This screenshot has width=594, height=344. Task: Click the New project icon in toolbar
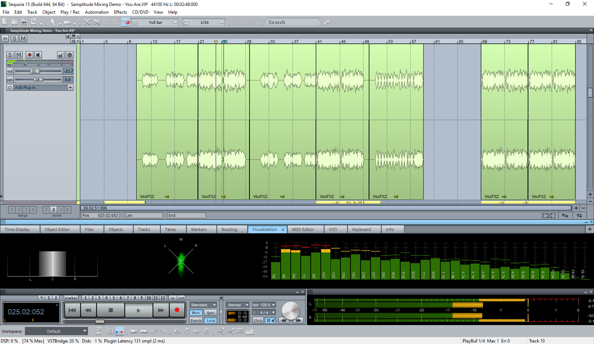point(5,22)
